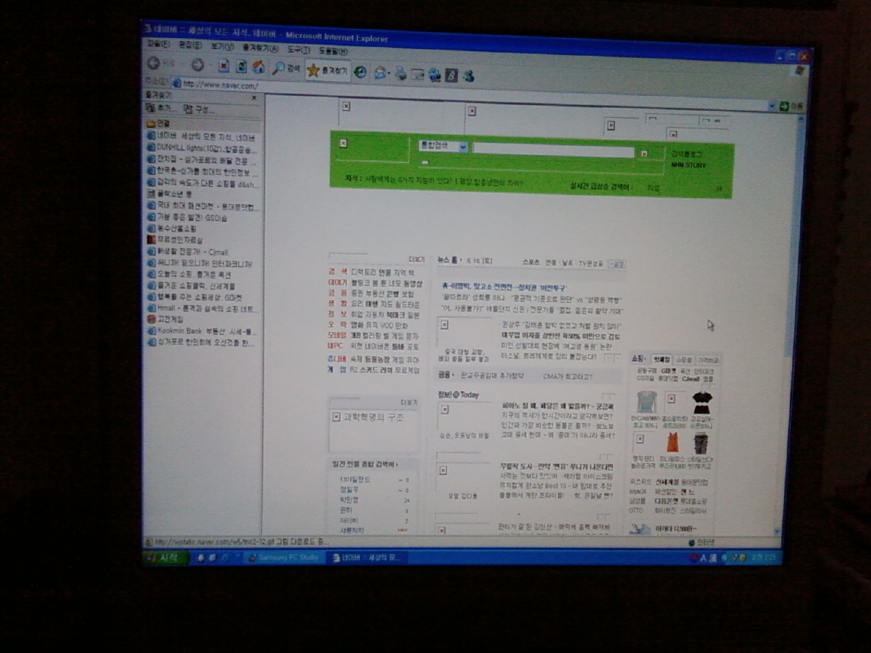
Task: Click the Print toolbar icon
Action: click(x=401, y=73)
